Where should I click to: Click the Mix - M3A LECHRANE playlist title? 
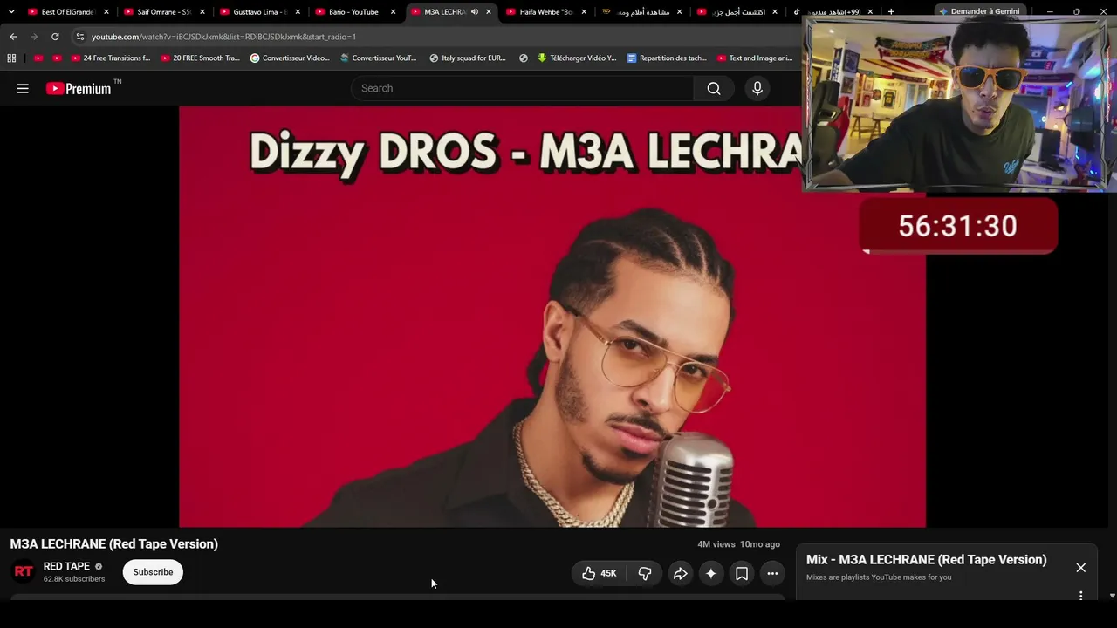[927, 560]
